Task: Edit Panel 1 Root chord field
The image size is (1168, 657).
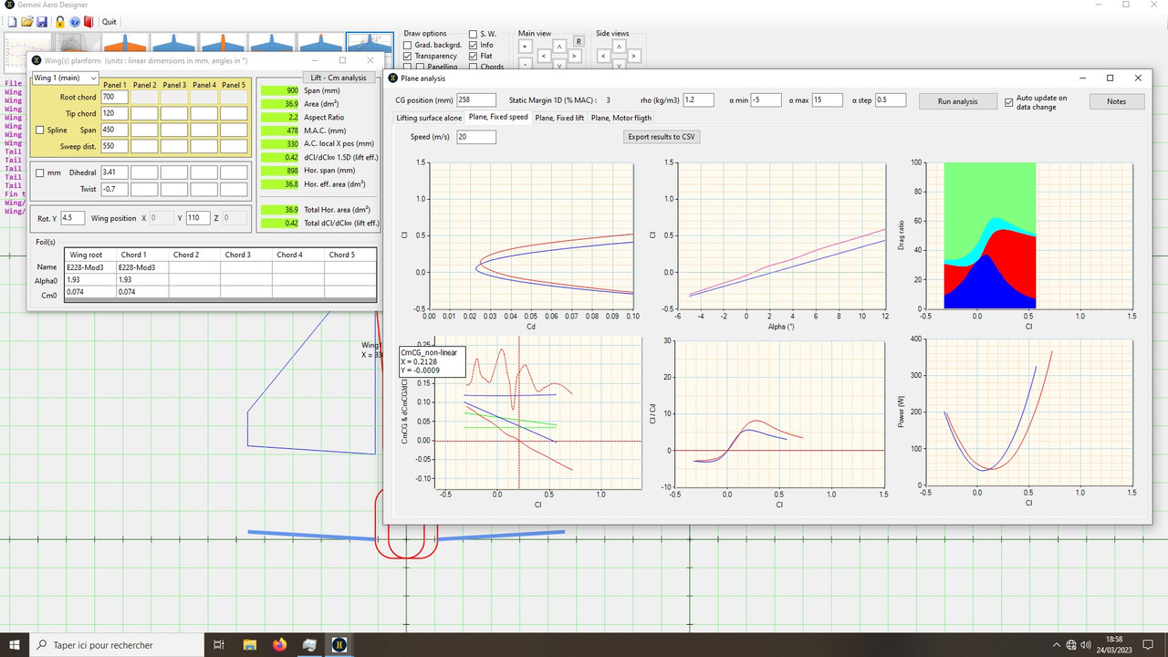Action: click(x=114, y=97)
